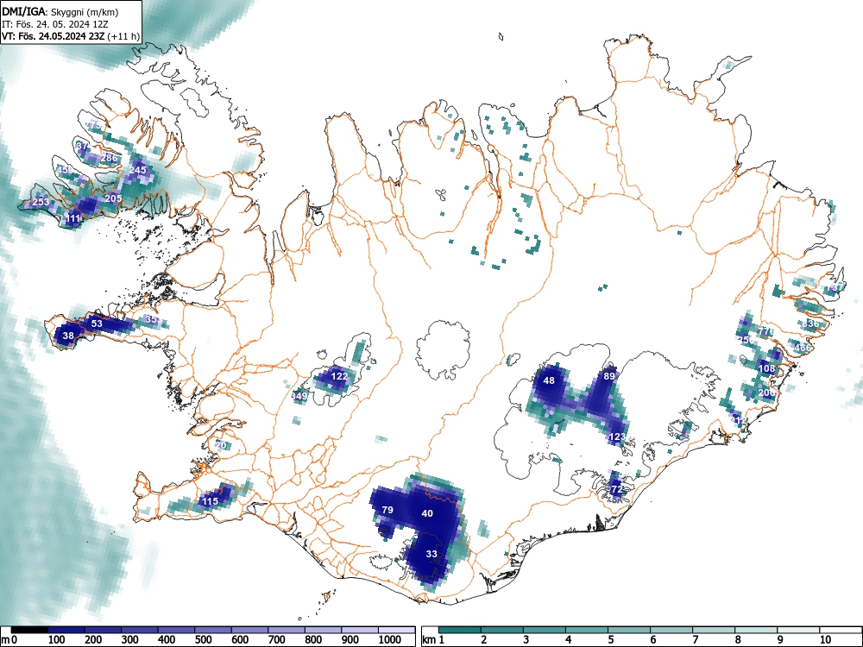Screen dimensions: 863x647
Task: Click the visibility value 115 on Reykjanes
Action: click(211, 501)
